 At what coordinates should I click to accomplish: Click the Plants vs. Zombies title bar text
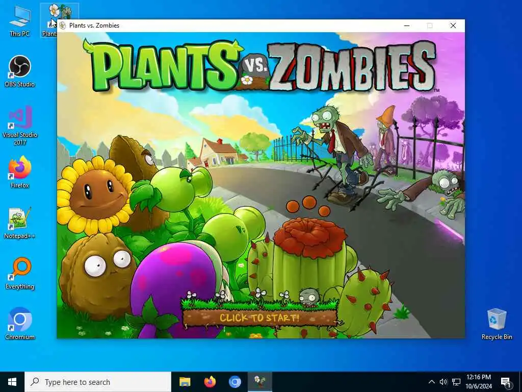click(94, 26)
